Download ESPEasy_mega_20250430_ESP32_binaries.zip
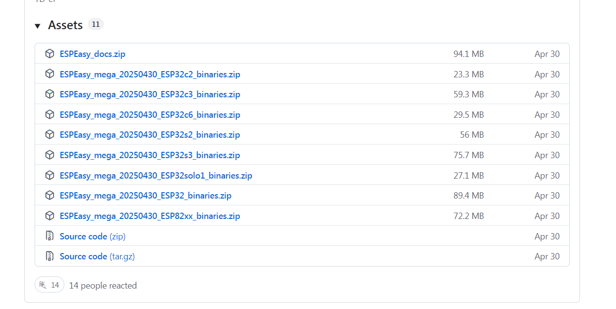616x309 pixels. (145, 196)
